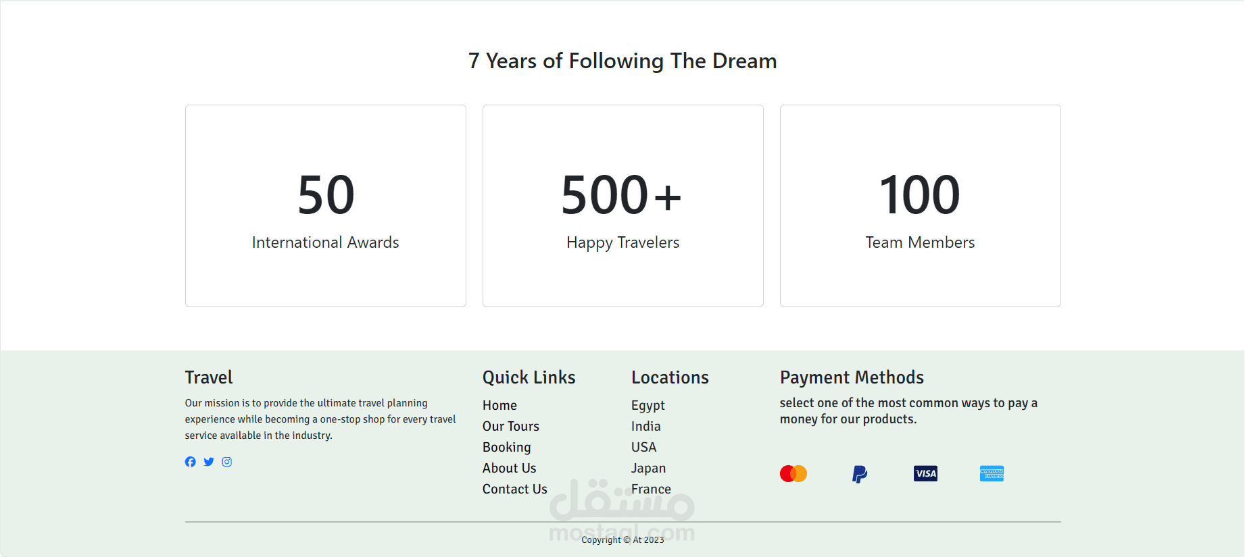Open the Contact Us link
The width and height of the screenshot is (1245, 557).
(x=514, y=489)
